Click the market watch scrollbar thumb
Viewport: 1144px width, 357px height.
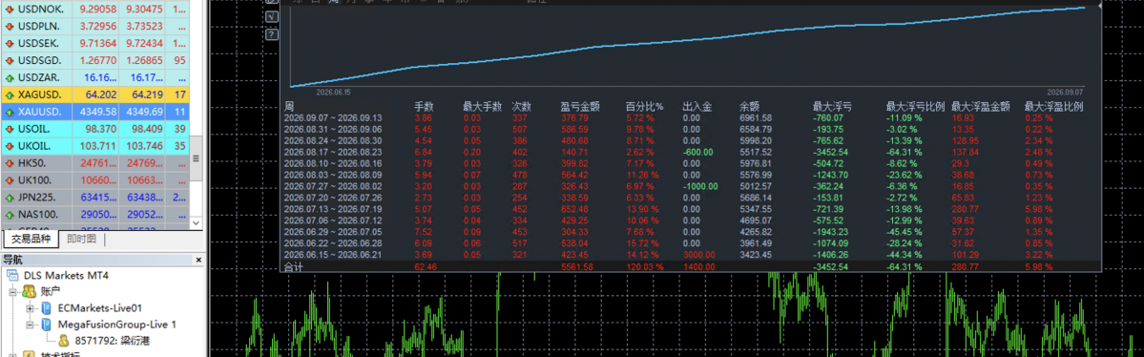[x=195, y=158]
